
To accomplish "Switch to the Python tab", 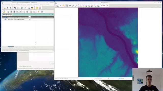I will click(x=34, y=48).
